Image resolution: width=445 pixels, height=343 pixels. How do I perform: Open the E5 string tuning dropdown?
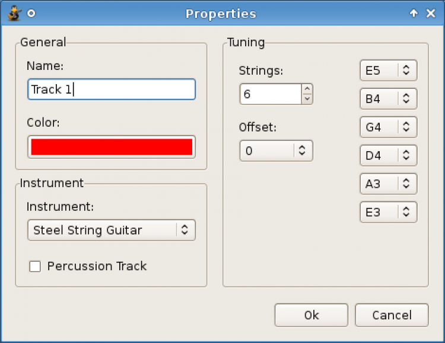coord(388,70)
